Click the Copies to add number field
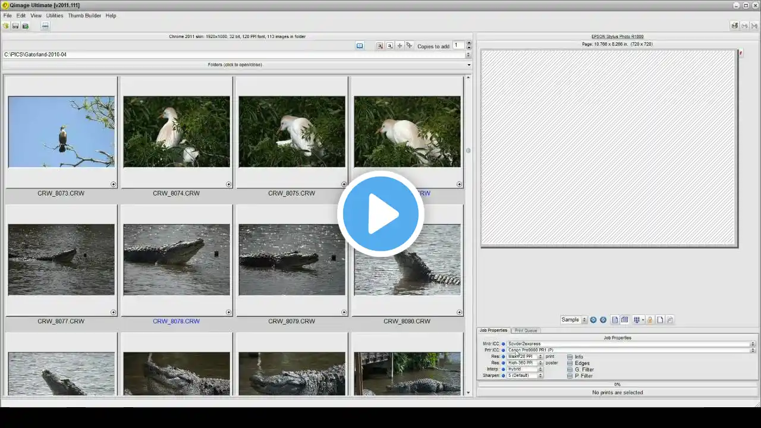Viewport: 761px width, 428px height. pyautogui.click(x=458, y=45)
